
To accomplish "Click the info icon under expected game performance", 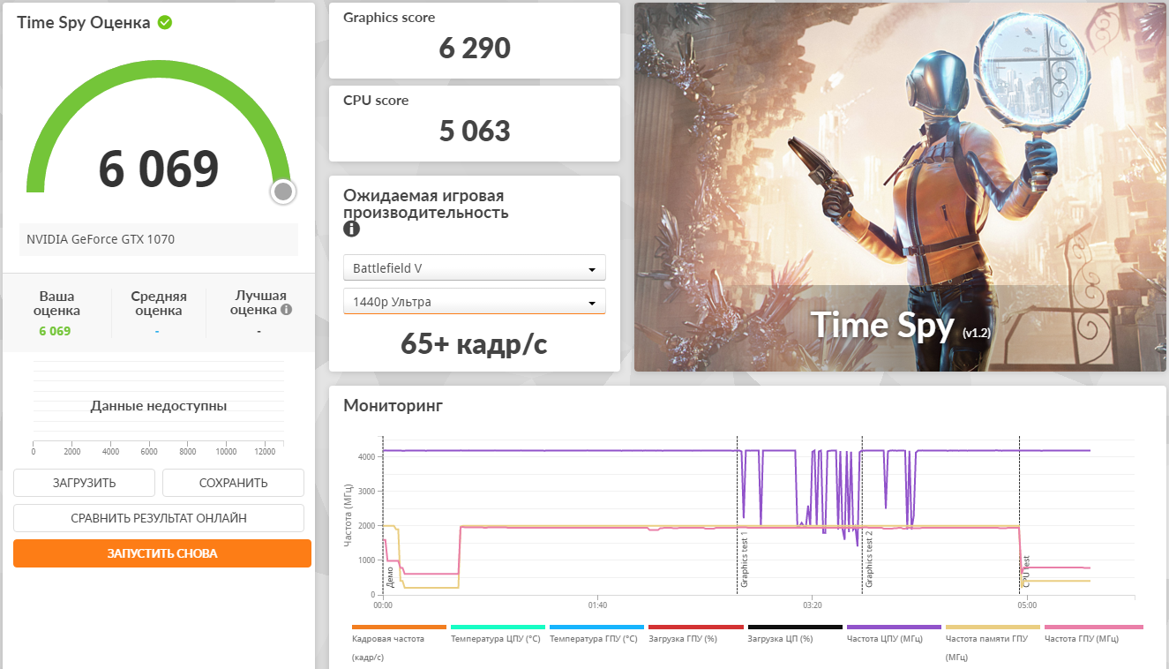I will click(x=351, y=229).
